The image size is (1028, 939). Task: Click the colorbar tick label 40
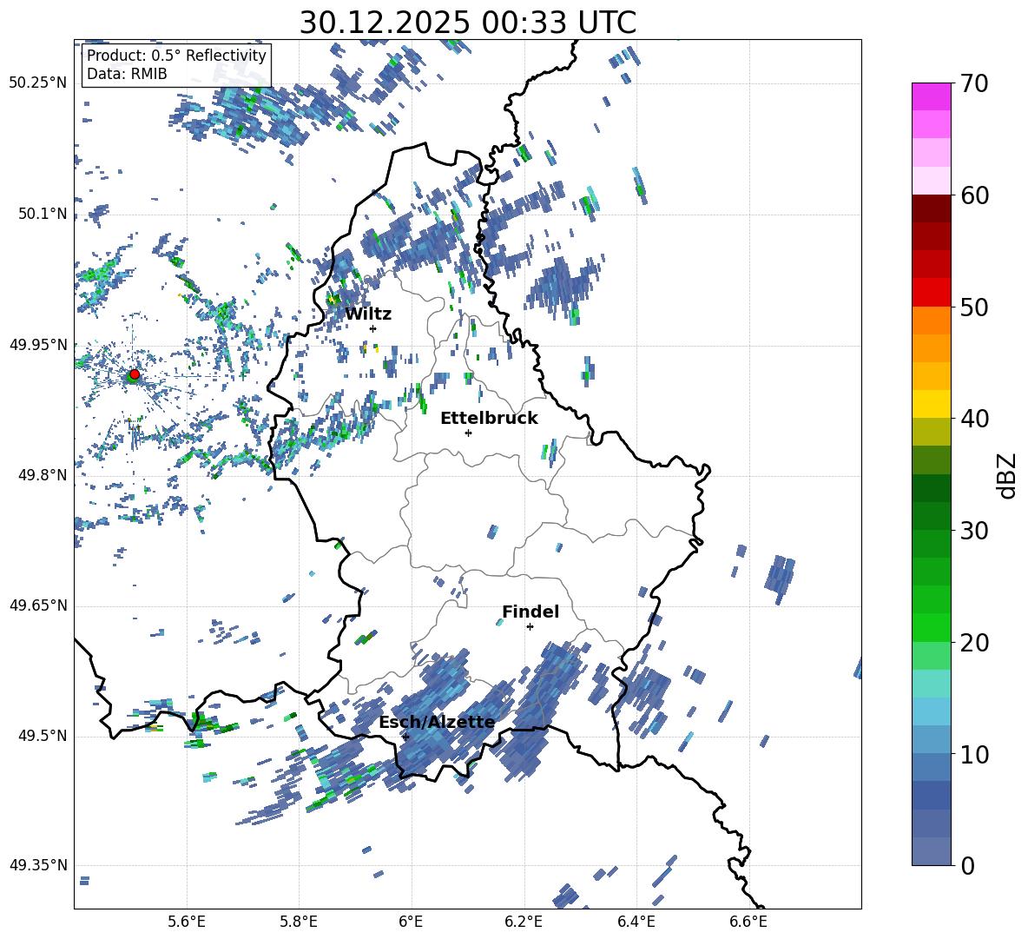(x=973, y=419)
